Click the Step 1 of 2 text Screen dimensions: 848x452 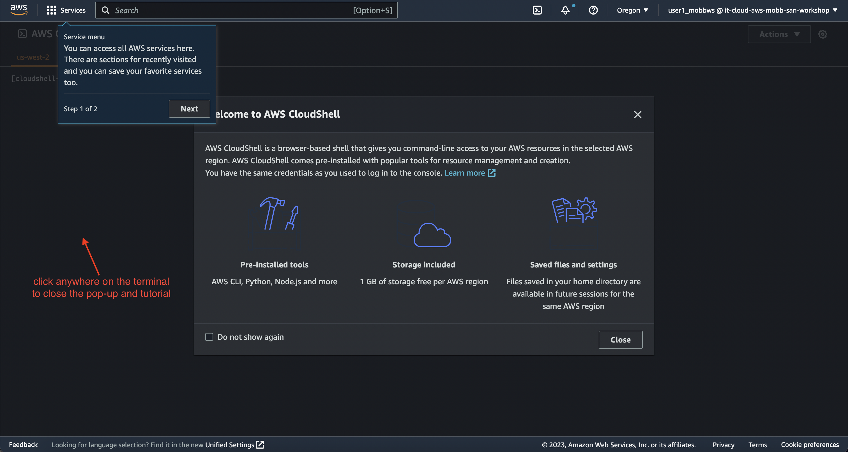click(x=80, y=109)
